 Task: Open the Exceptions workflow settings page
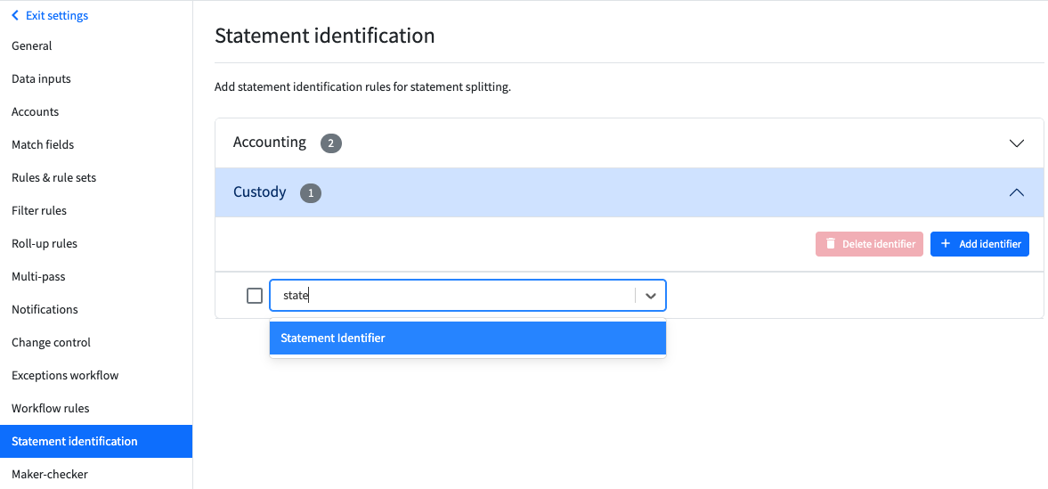(x=66, y=375)
